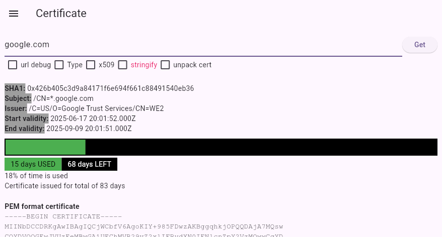Image resolution: width=442 pixels, height=237 pixels.
Task: Enable the stringify checkbox
Action: point(123,65)
